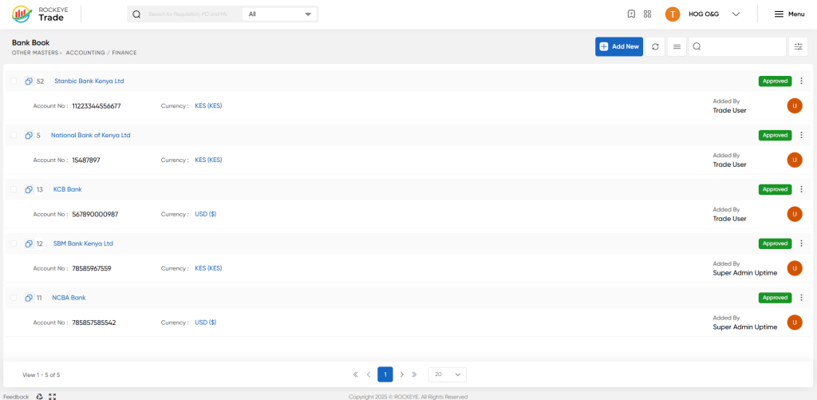817x400 pixels.
Task: Open more options for National Bank row
Action: coord(801,135)
